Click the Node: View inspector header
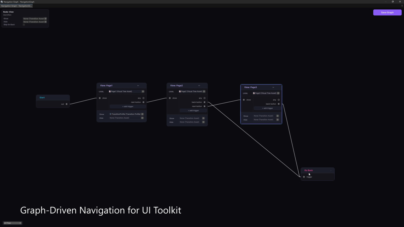 pos(8,12)
